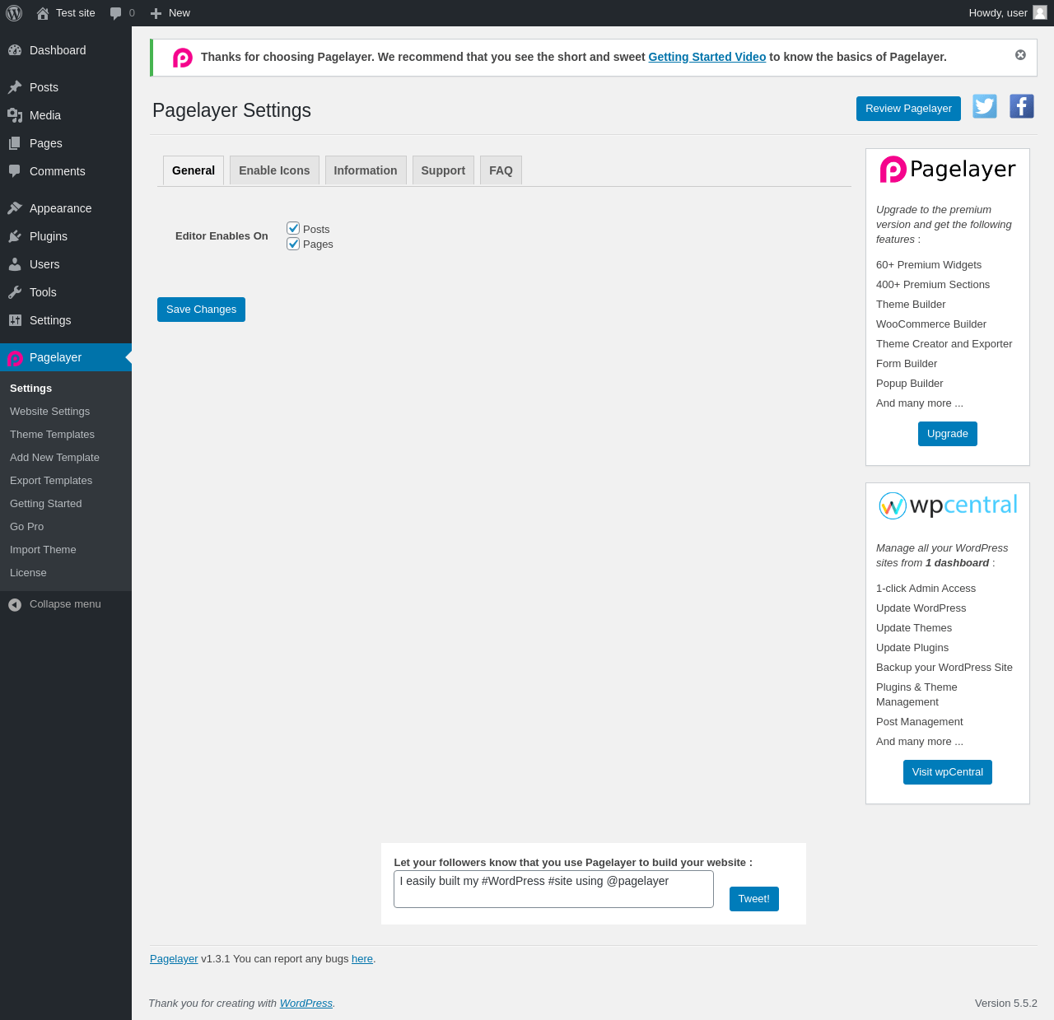Open the Pagelayer Twitter icon
This screenshot has height=1020, width=1054.
(x=985, y=106)
